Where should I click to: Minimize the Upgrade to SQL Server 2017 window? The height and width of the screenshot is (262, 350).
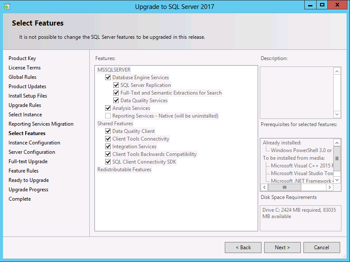(310, 5)
